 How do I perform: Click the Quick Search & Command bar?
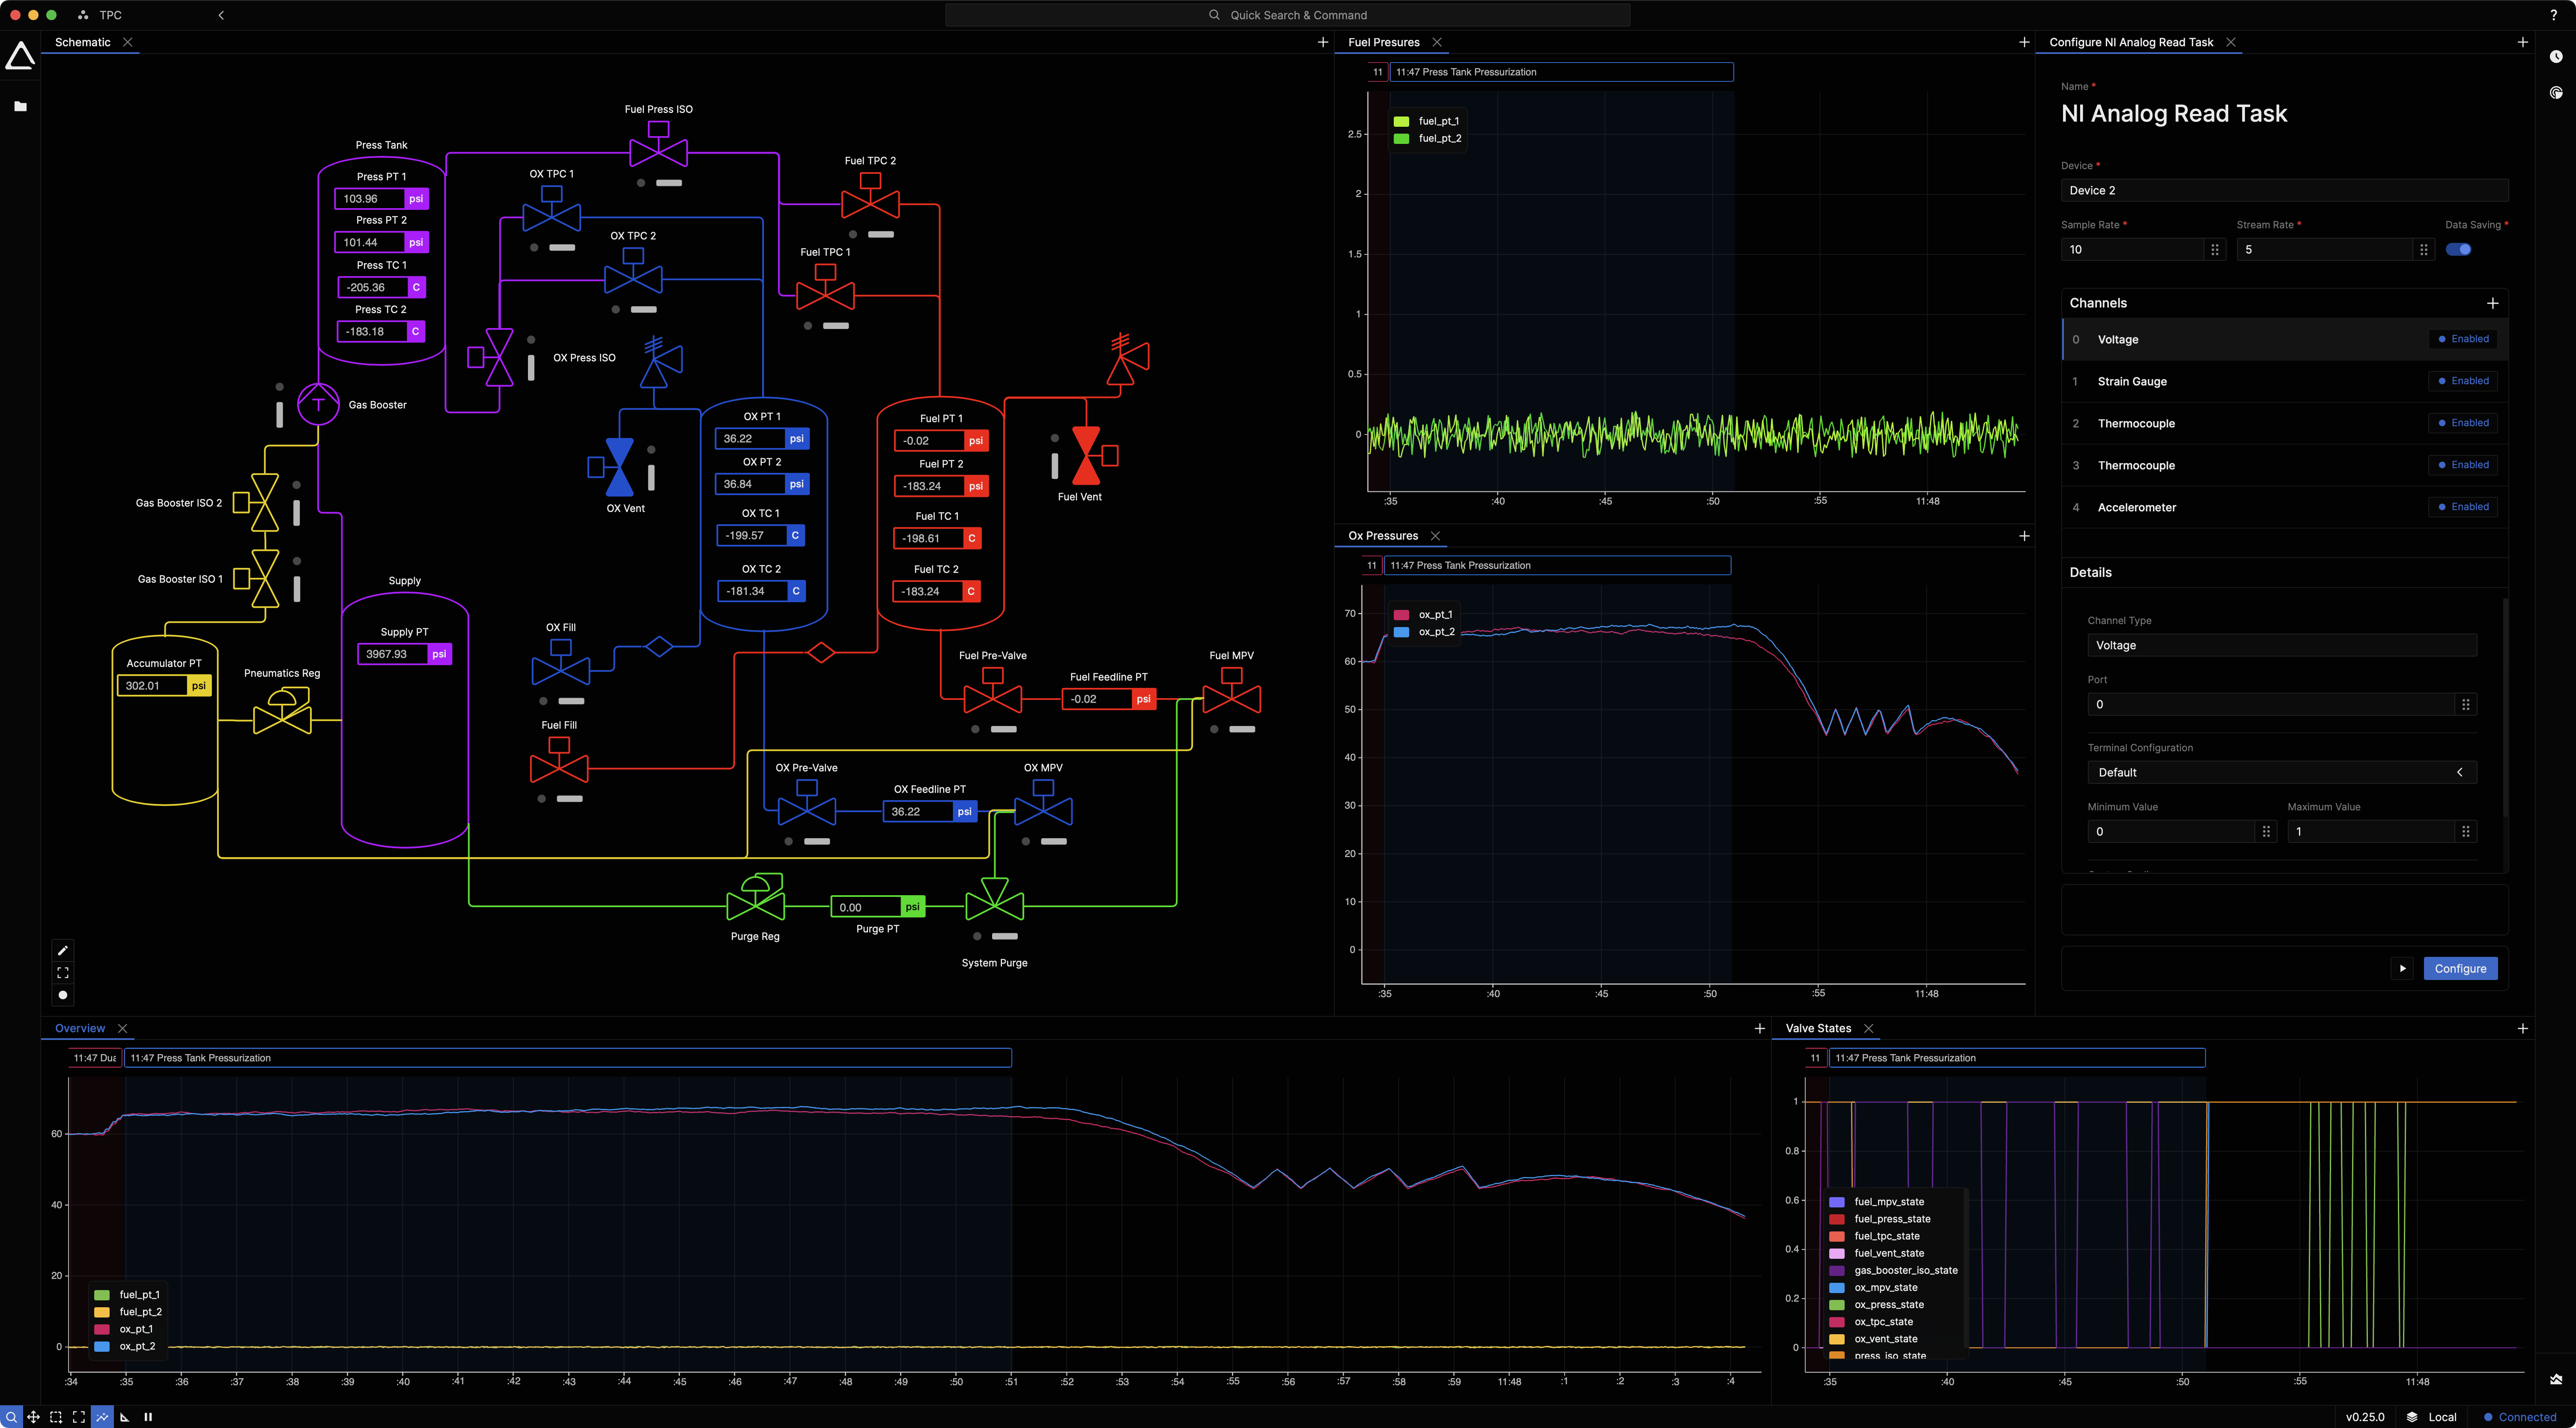(1287, 15)
